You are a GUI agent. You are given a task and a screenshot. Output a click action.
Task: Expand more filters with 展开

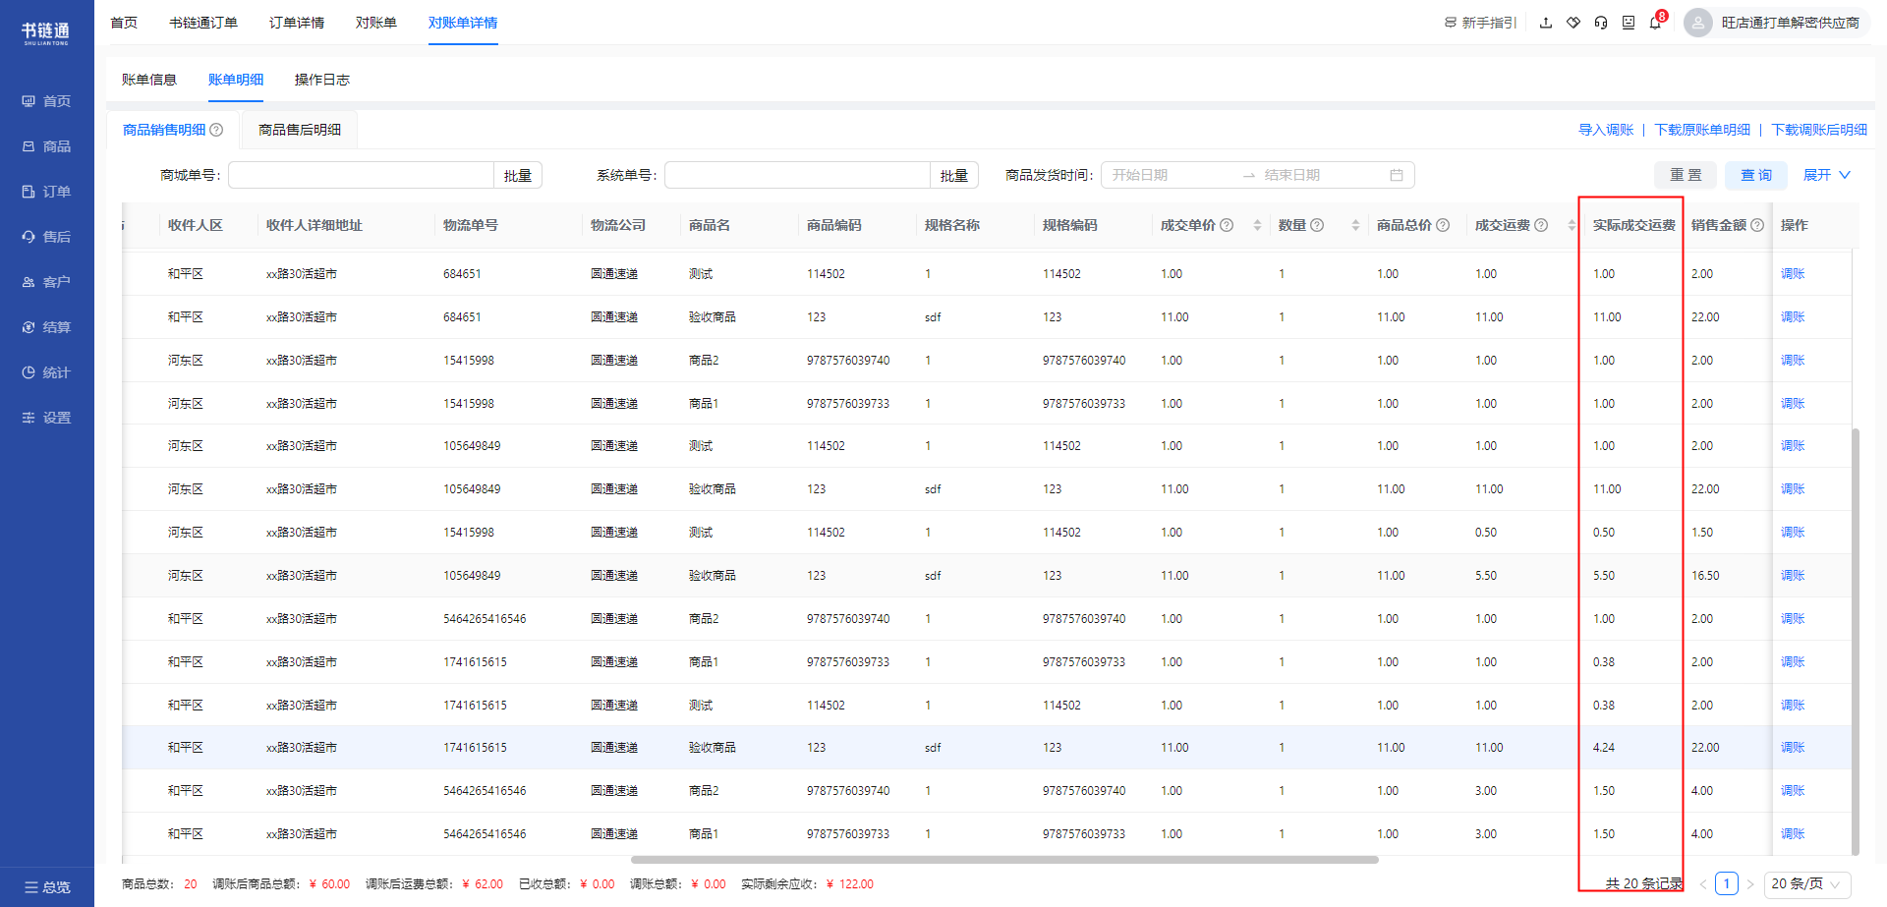tap(1827, 175)
